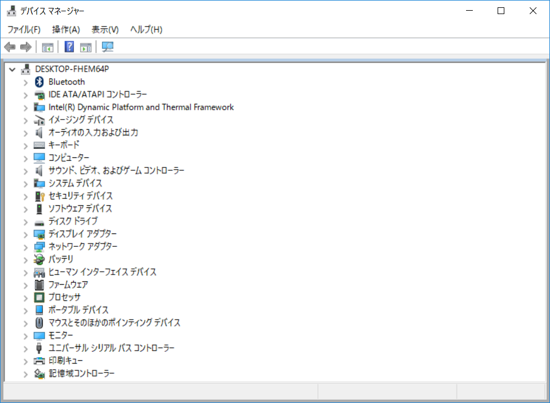Click the Bluetooth device icon
This screenshot has width=550, height=403.
point(39,82)
